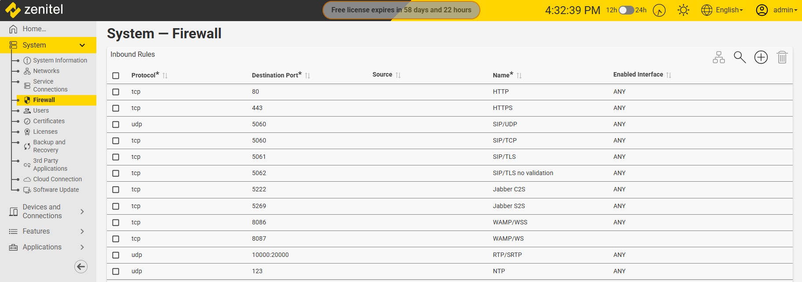Toggle the 12h/24h time format switch
This screenshot has height=282, width=802.
626,10
